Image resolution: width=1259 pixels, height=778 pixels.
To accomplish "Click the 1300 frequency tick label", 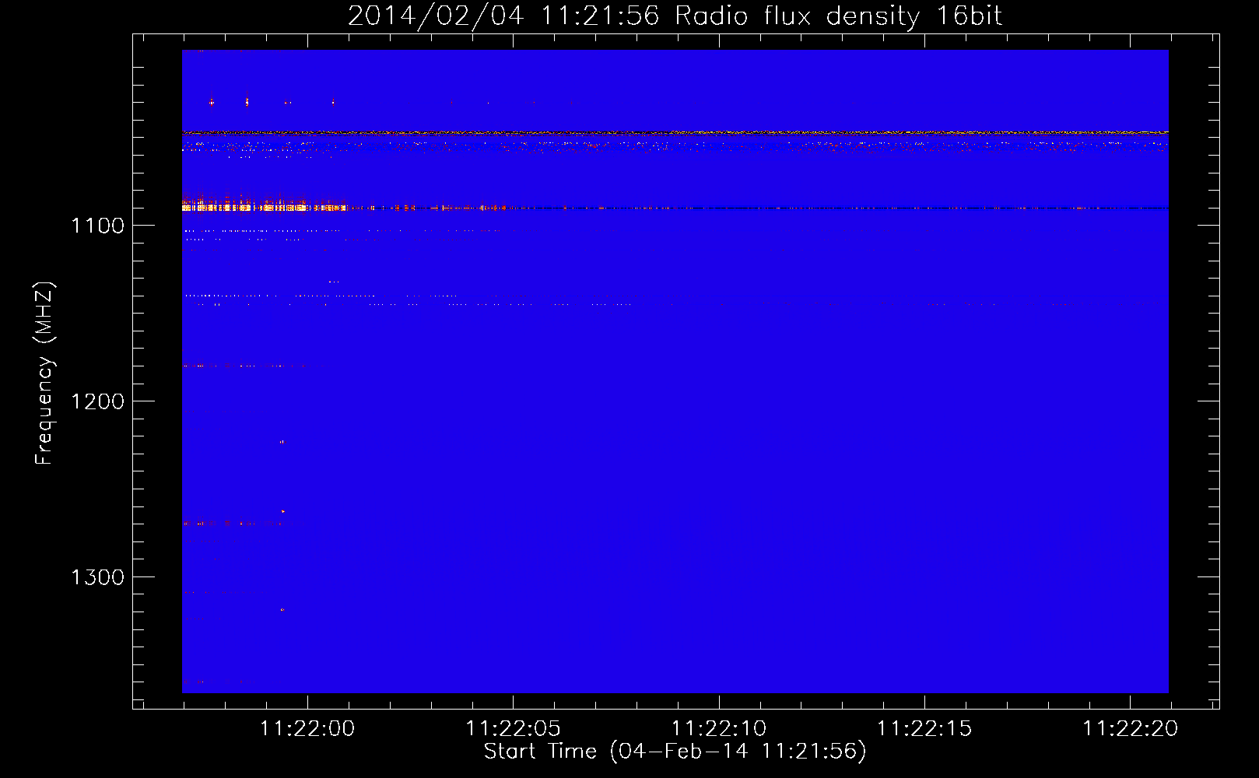I will (x=97, y=577).
